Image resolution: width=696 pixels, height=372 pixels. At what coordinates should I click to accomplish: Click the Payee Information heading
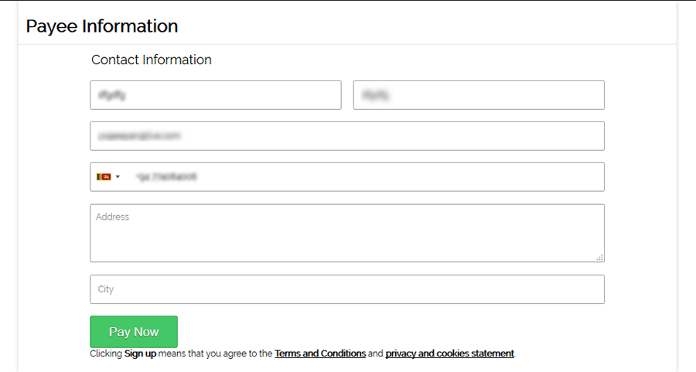tap(102, 26)
